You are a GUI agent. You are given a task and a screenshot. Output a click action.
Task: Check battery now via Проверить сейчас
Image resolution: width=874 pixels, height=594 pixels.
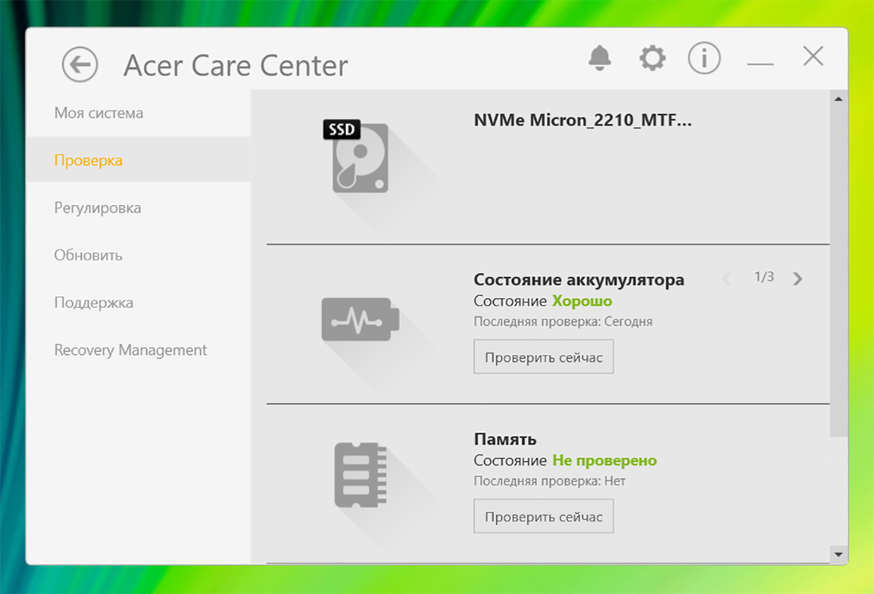543,357
